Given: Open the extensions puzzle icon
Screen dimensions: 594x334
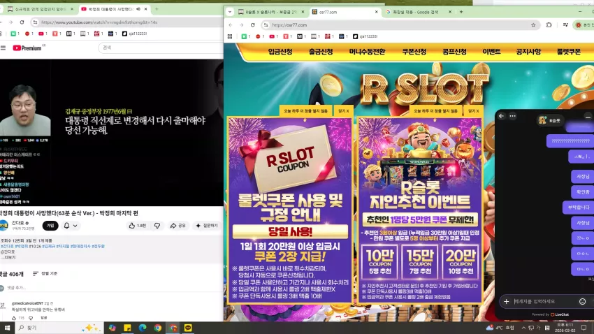Looking at the screenshot, I should click(549, 25).
